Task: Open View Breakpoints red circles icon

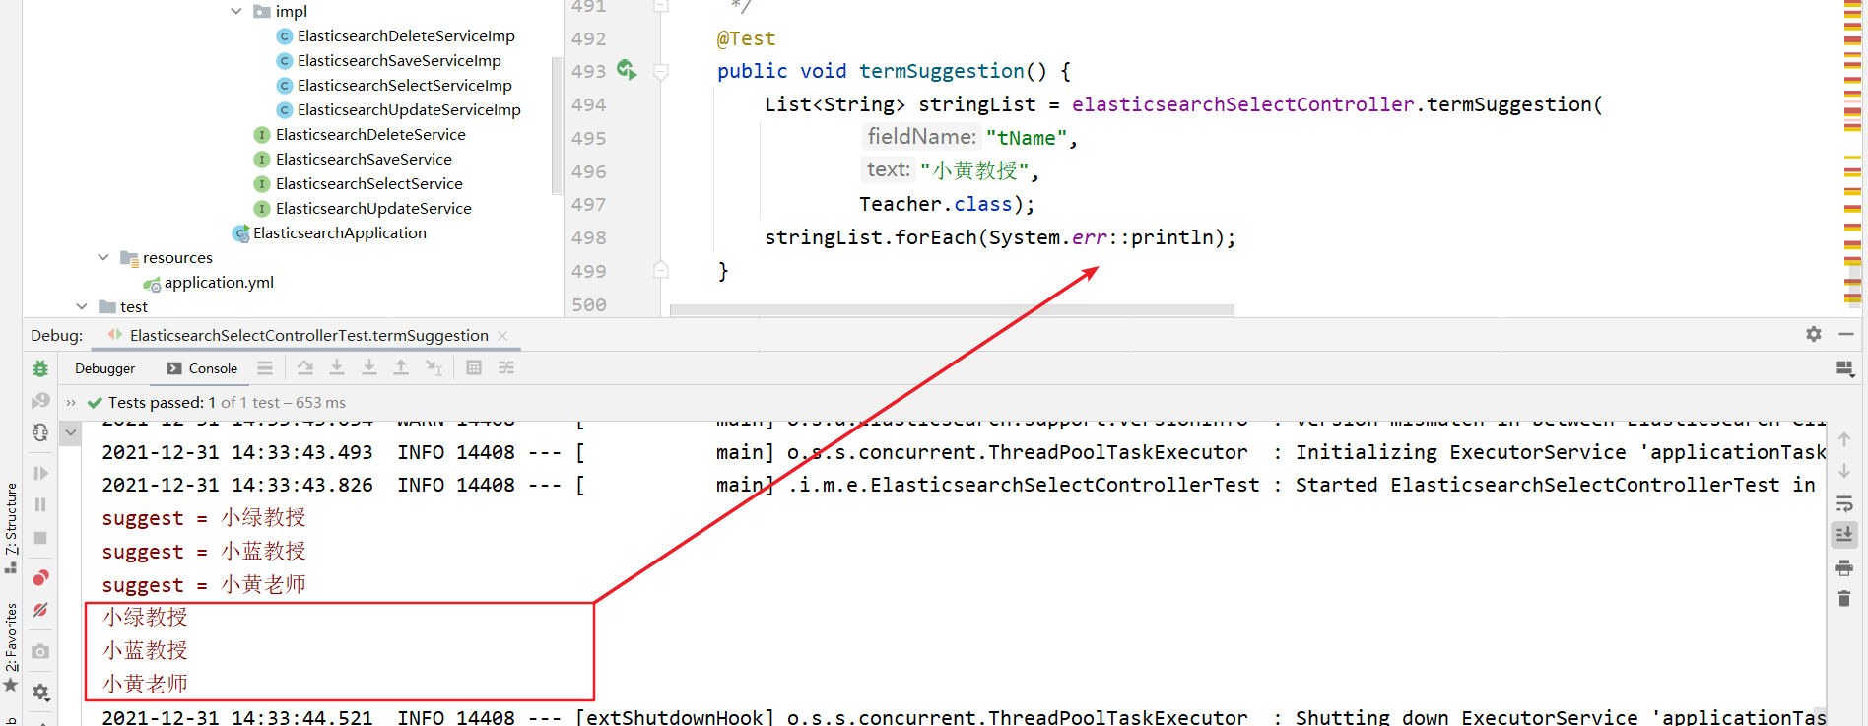Action: point(40,577)
